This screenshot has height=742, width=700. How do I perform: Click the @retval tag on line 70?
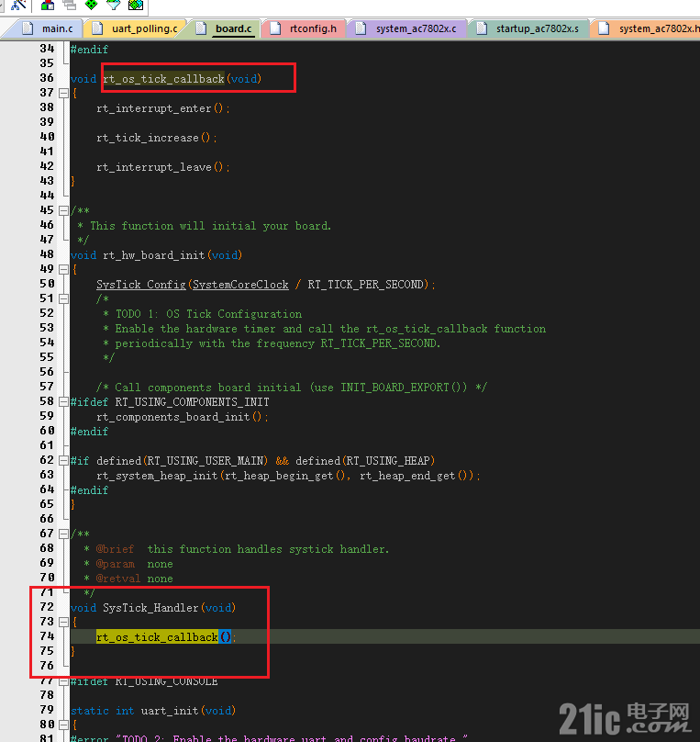(118, 579)
